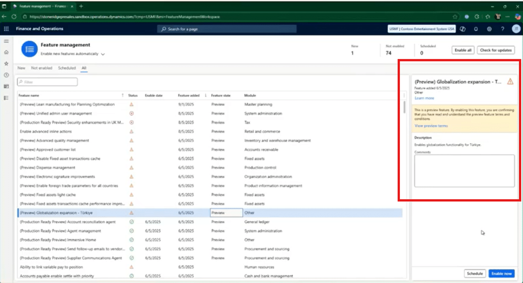
Task: Expand the left navigation hamburger menu
Action: click(6, 41)
